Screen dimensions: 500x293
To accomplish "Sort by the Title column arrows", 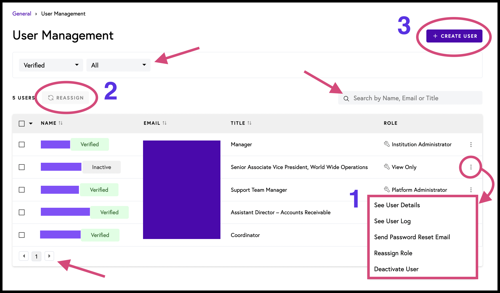I will pyautogui.click(x=249, y=123).
